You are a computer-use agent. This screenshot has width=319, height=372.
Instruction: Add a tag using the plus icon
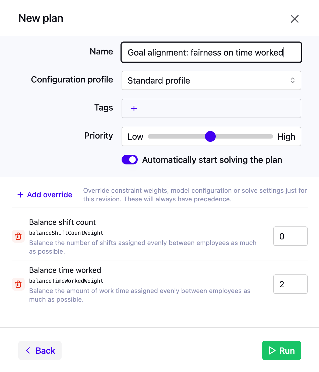click(x=134, y=108)
